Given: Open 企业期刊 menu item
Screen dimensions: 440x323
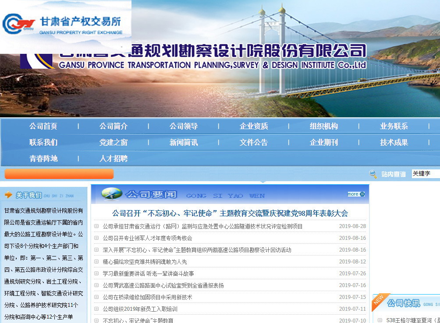Looking at the screenshot, I should [x=324, y=142].
